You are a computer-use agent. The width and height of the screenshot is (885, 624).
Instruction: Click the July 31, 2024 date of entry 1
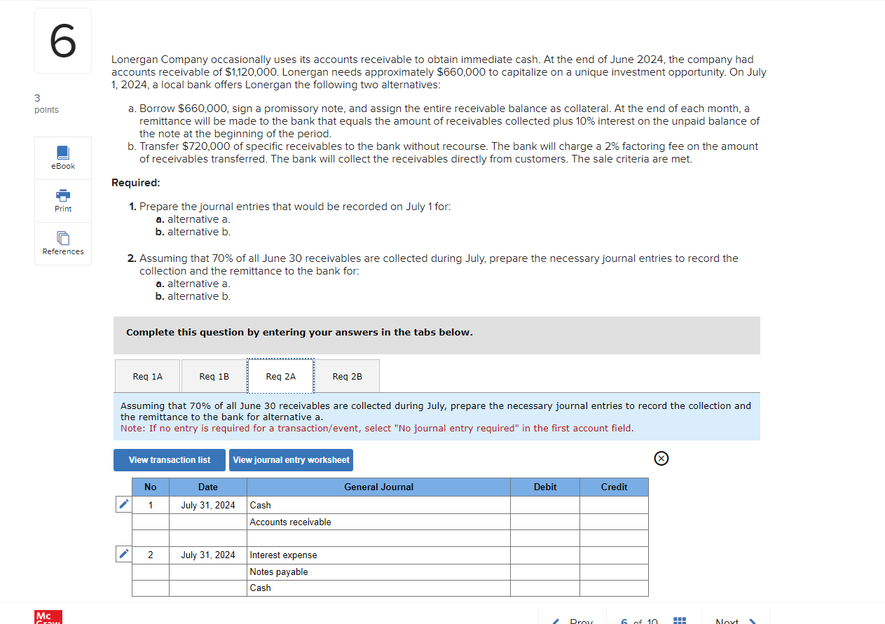pos(208,505)
